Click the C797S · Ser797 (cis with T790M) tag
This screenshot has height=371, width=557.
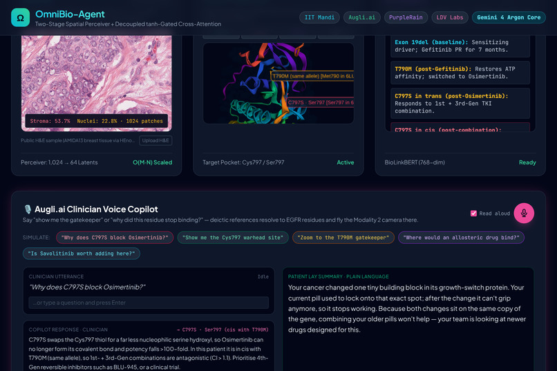point(223,330)
